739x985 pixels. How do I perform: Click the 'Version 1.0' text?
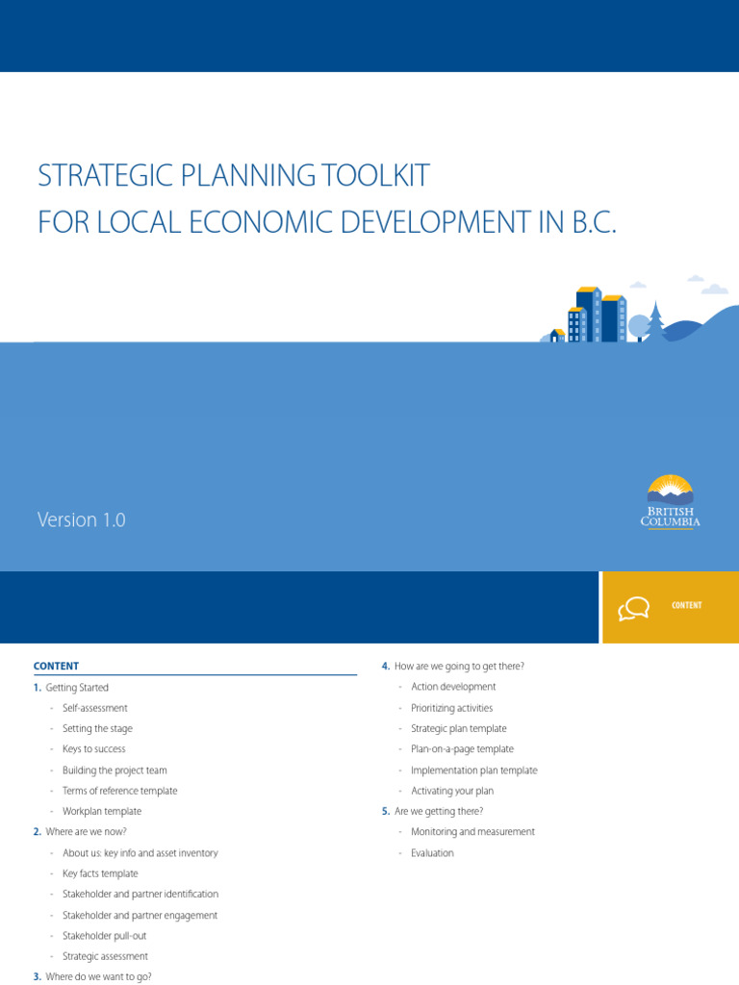[x=81, y=519]
